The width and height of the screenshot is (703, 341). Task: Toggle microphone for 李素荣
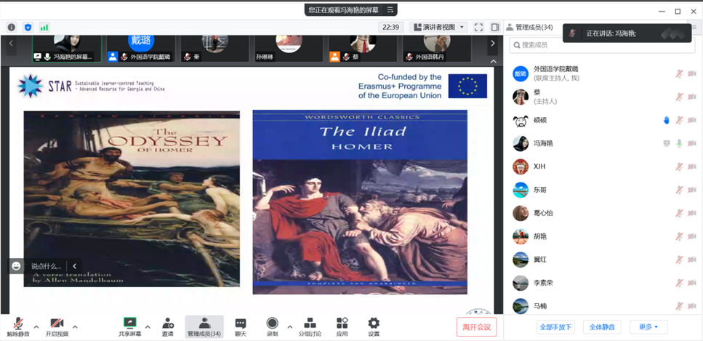(x=679, y=283)
